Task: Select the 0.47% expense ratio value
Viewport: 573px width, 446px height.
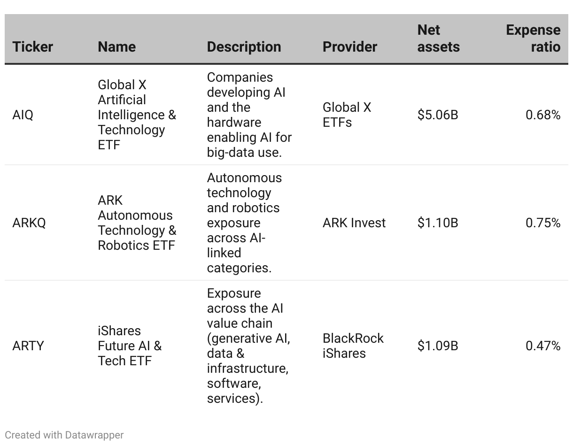Action: point(543,346)
